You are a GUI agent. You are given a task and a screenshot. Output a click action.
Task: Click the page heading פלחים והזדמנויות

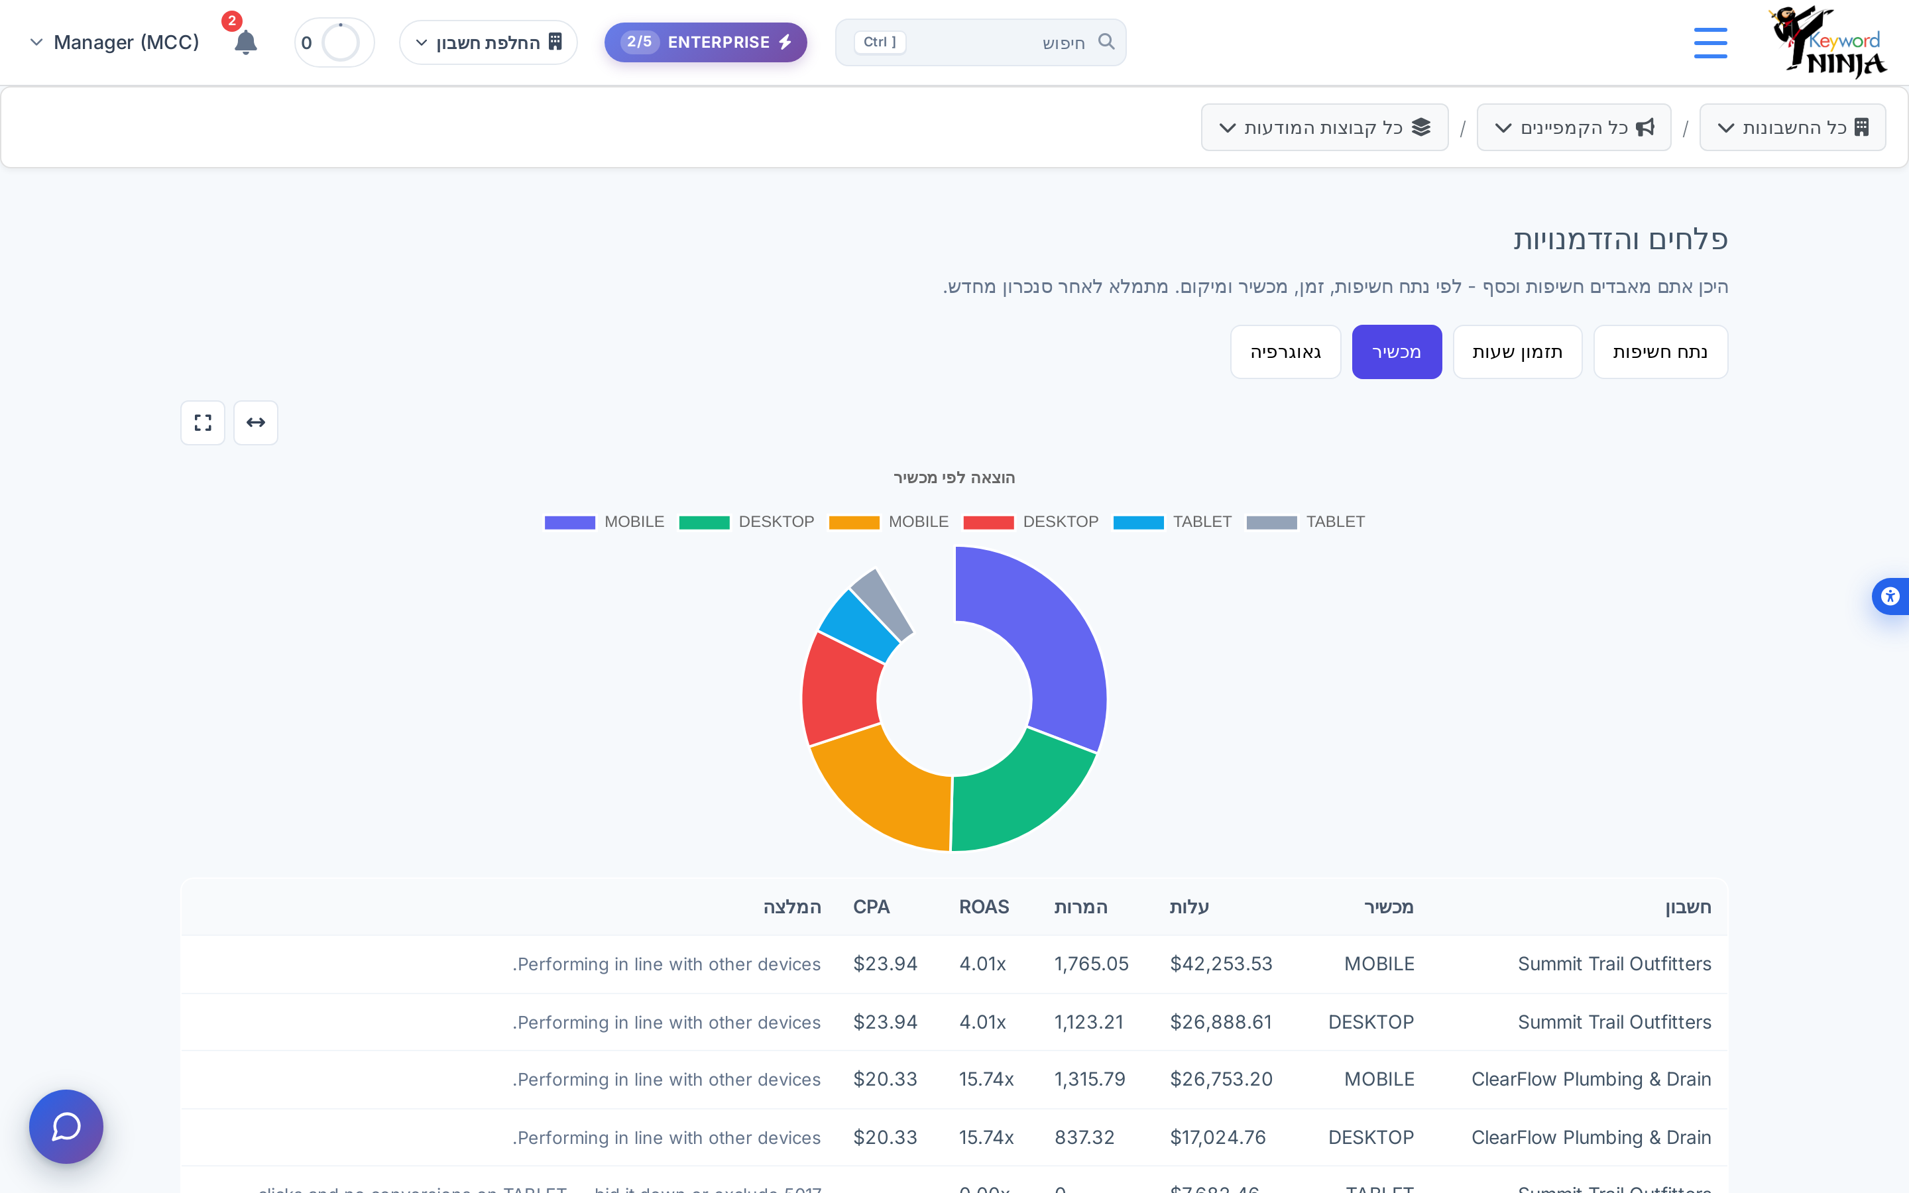point(1620,240)
